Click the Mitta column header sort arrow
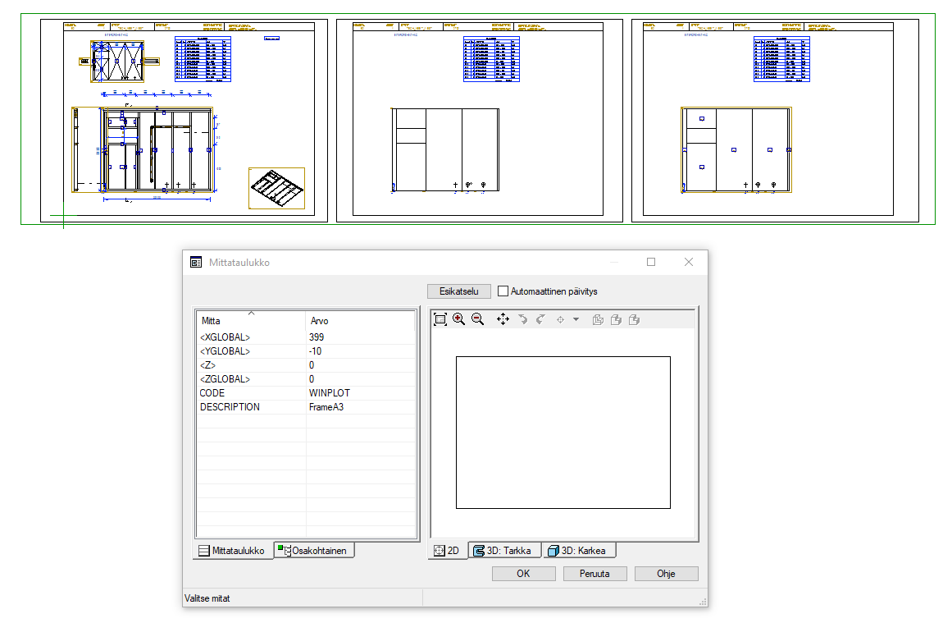943x623 pixels. [x=251, y=313]
